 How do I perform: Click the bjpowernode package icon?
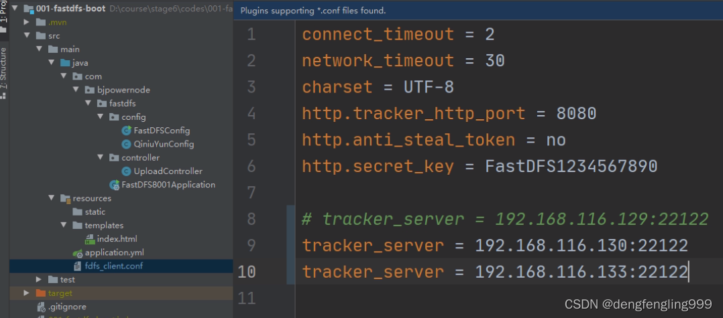[89, 90]
